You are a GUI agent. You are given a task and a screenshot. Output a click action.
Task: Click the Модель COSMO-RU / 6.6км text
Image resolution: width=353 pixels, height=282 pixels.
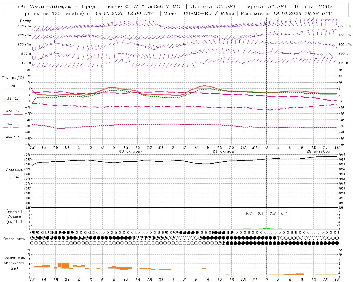click(x=199, y=13)
